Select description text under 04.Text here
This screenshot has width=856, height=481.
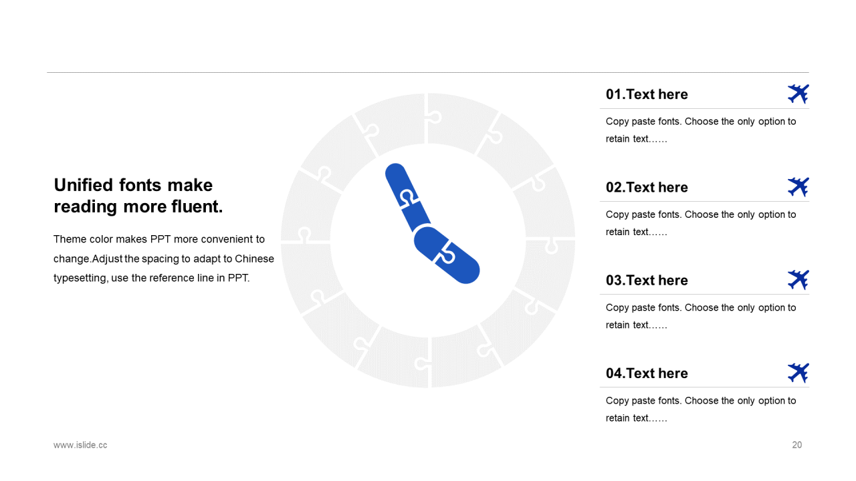coord(701,410)
